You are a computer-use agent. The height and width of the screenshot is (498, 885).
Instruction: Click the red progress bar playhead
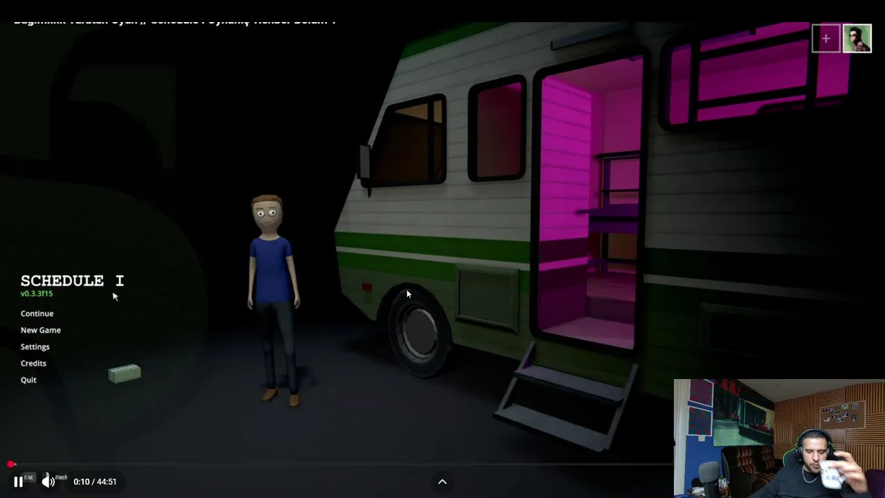[11, 464]
